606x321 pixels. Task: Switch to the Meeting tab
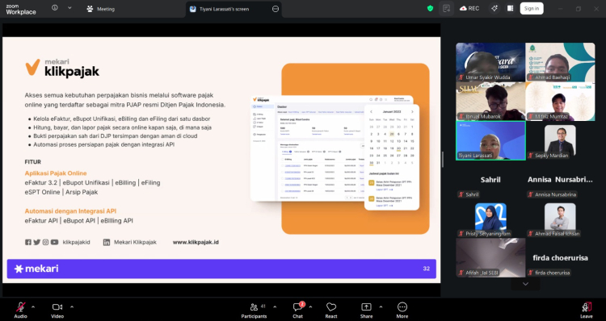101,9
